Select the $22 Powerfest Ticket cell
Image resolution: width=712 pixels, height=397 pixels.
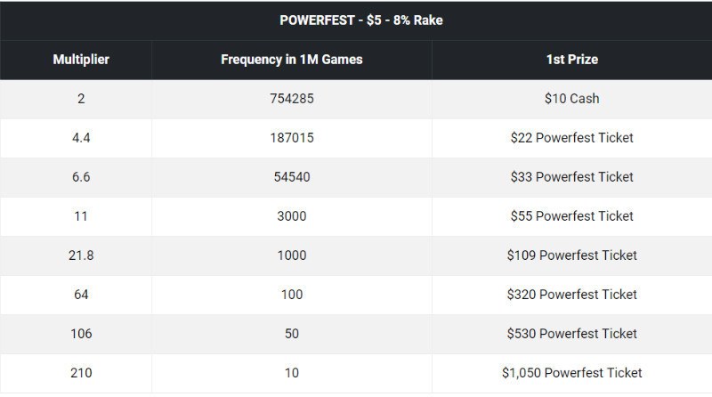click(x=571, y=138)
